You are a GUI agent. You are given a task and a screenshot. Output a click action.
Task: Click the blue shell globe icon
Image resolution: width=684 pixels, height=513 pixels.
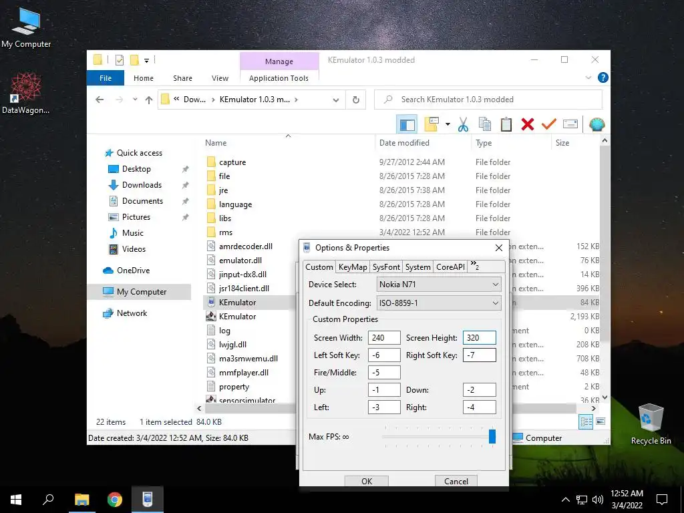(x=596, y=125)
